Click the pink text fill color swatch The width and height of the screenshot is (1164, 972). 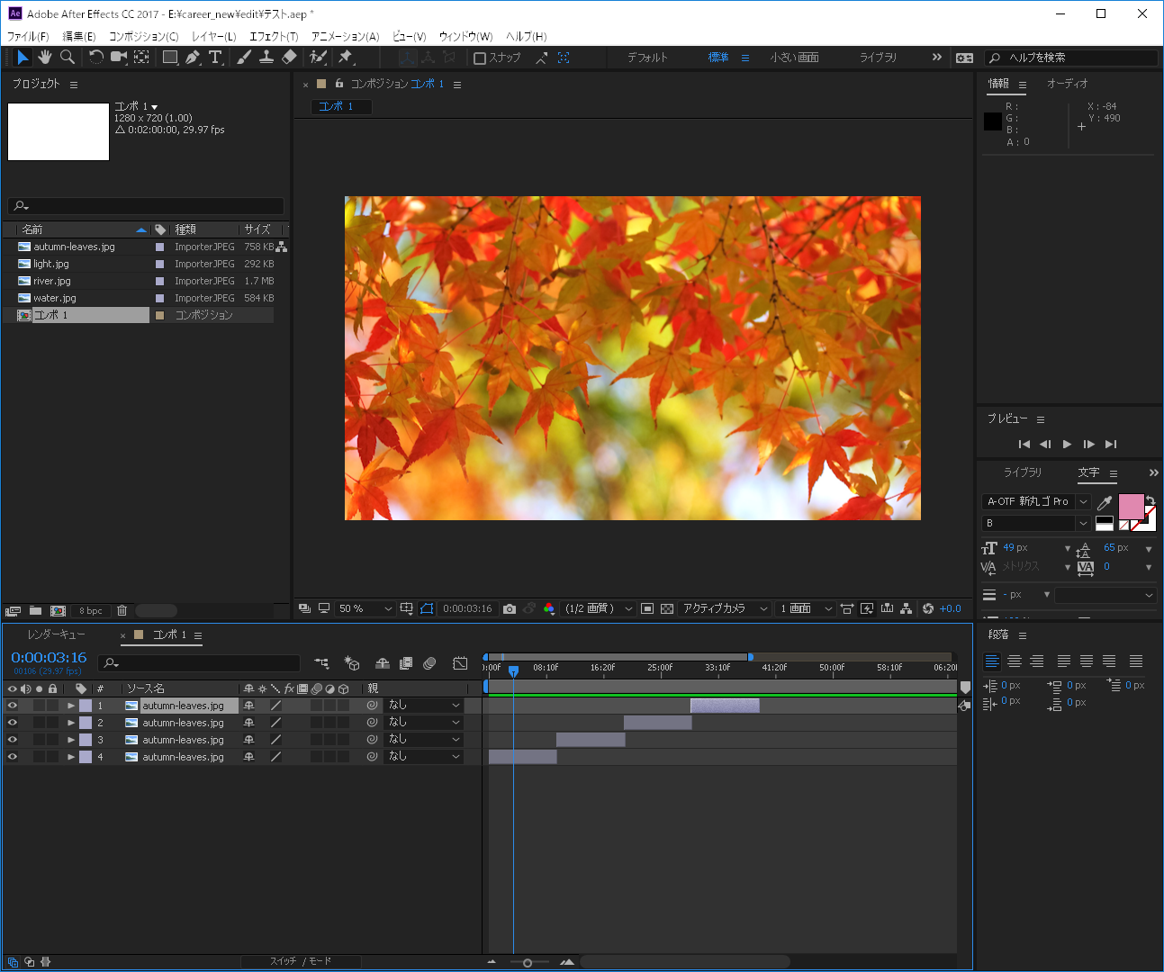click(1130, 507)
